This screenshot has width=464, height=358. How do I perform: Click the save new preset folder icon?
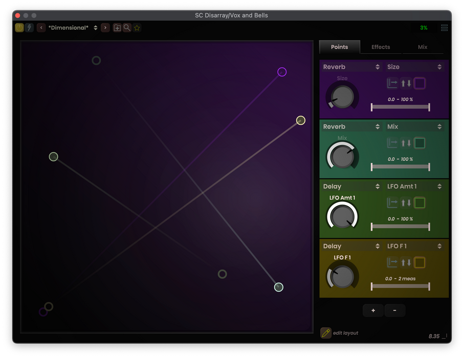point(117,28)
